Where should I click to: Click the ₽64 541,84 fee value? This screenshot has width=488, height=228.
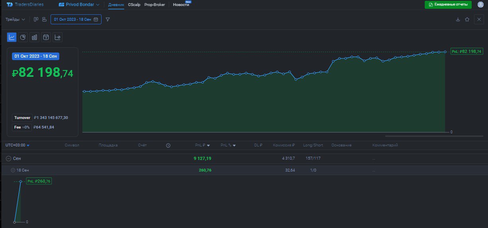click(x=44, y=127)
